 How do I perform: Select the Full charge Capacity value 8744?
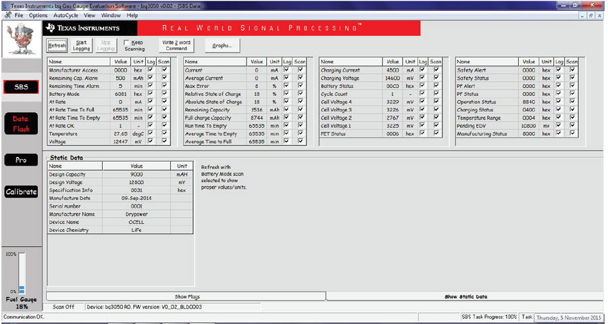257,118
